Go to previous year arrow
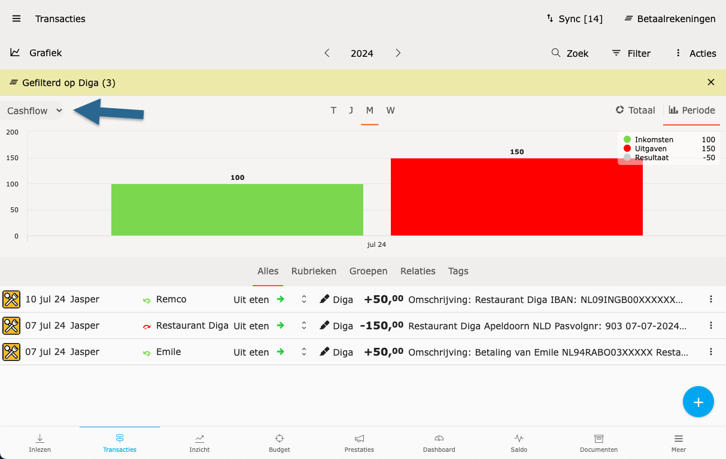Viewport: 726px width, 459px height. (327, 53)
